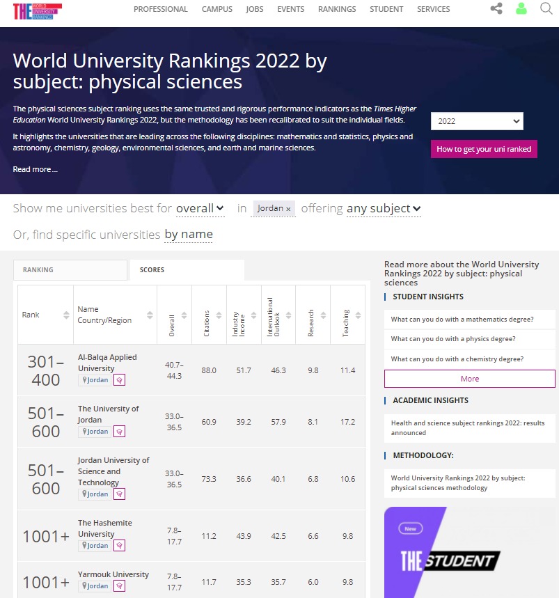Sort by Teaching score arrows
This screenshot has width=559, height=598.
pyautogui.click(x=359, y=315)
